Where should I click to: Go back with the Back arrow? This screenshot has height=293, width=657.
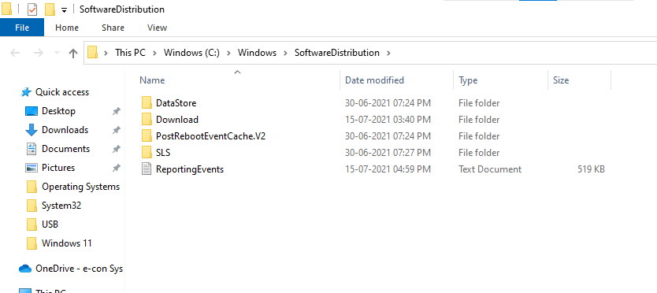(15, 53)
